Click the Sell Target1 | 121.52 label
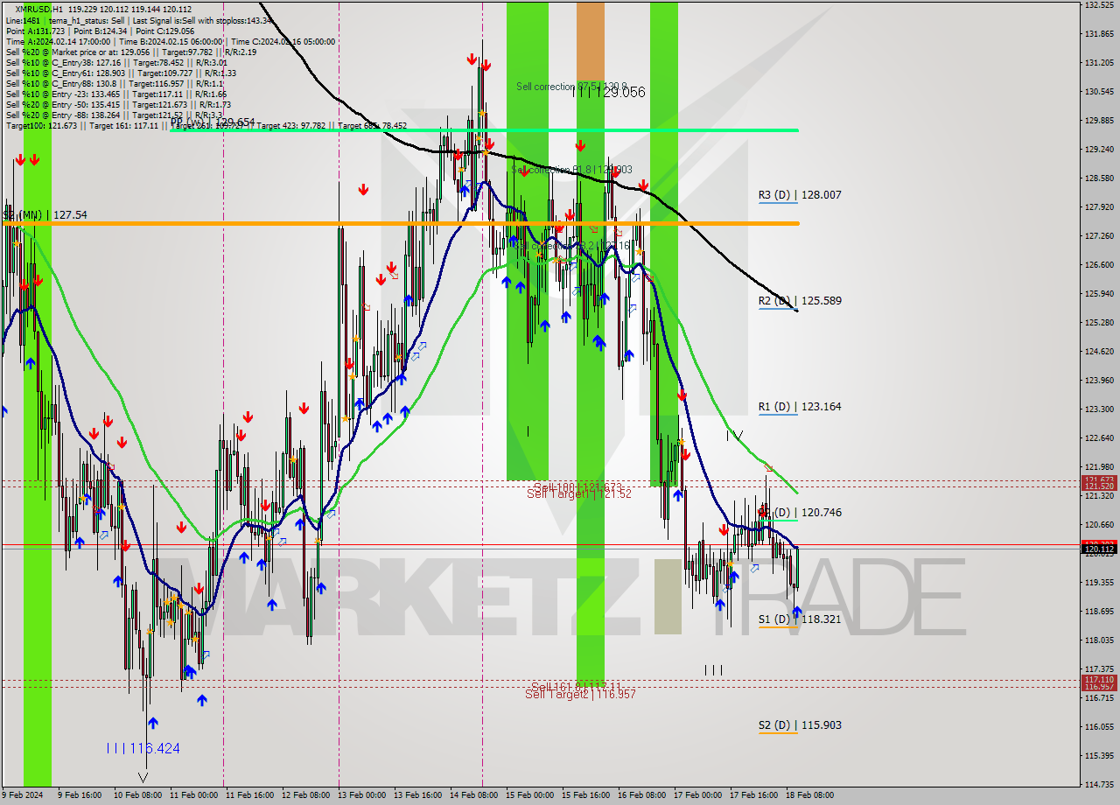This screenshot has width=1120, height=805. pyautogui.click(x=578, y=494)
